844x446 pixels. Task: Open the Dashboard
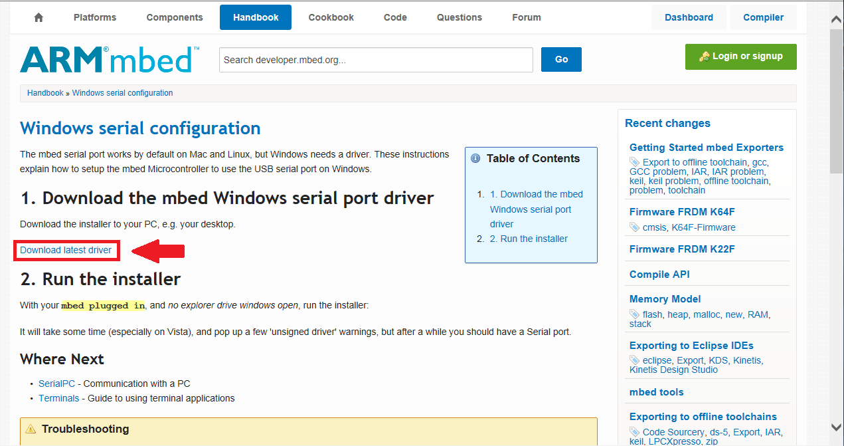click(x=689, y=18)
